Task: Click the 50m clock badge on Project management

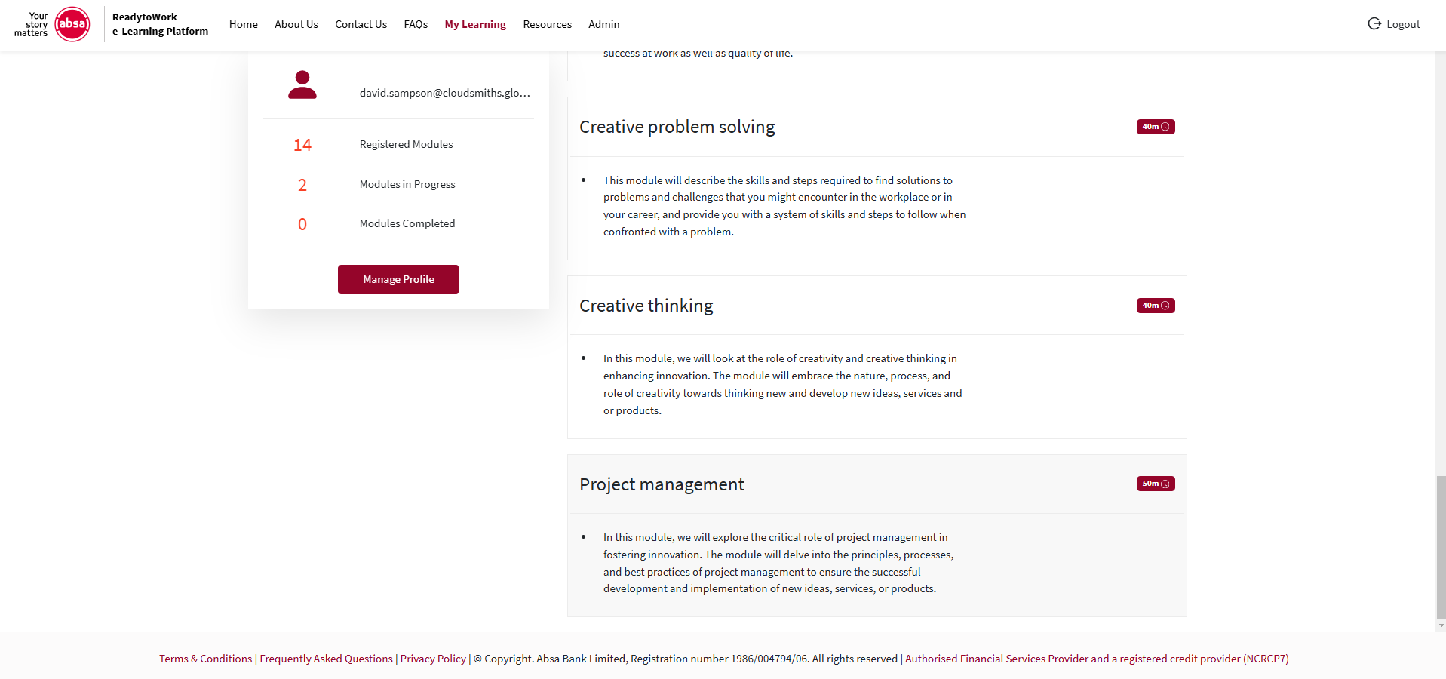Action: (x=1156, y=484)
